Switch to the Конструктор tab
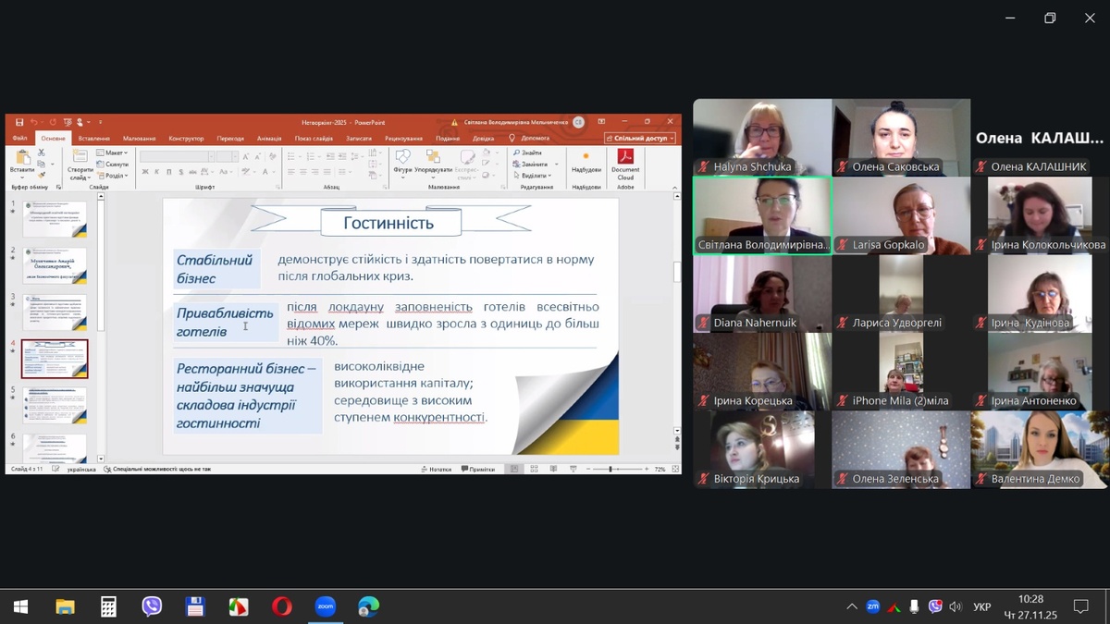Screen dimensions: 1110x624 [x=186, y=138]
